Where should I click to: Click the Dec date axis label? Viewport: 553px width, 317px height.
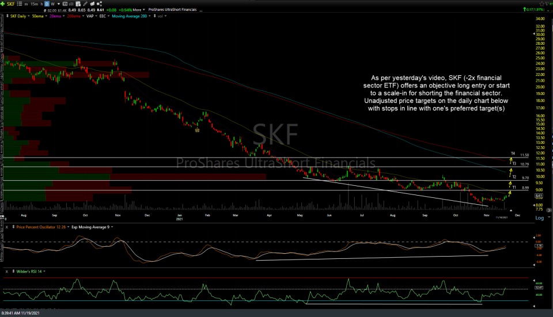(x=517, y=215)
